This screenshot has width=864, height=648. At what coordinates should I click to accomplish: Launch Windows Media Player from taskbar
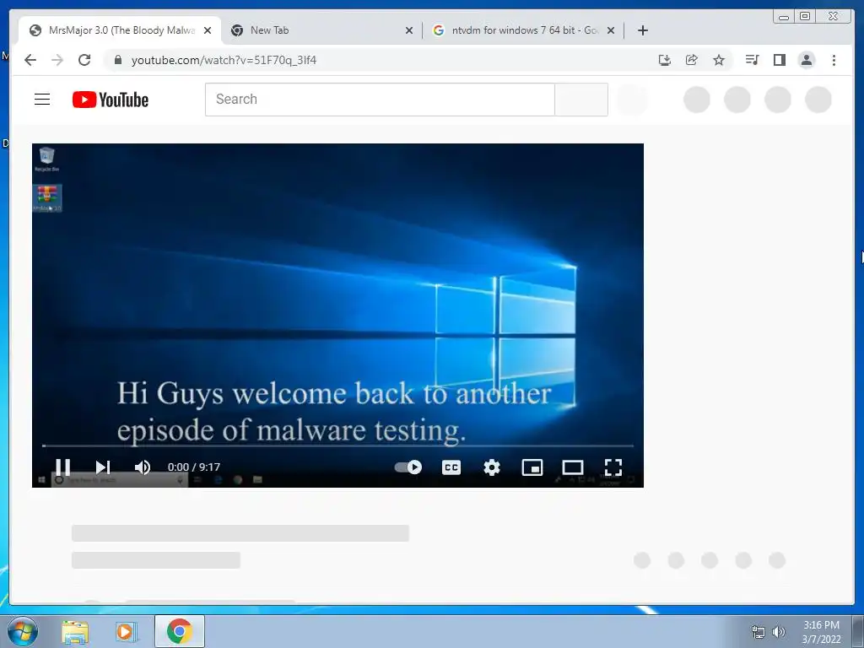pos(126,632)
